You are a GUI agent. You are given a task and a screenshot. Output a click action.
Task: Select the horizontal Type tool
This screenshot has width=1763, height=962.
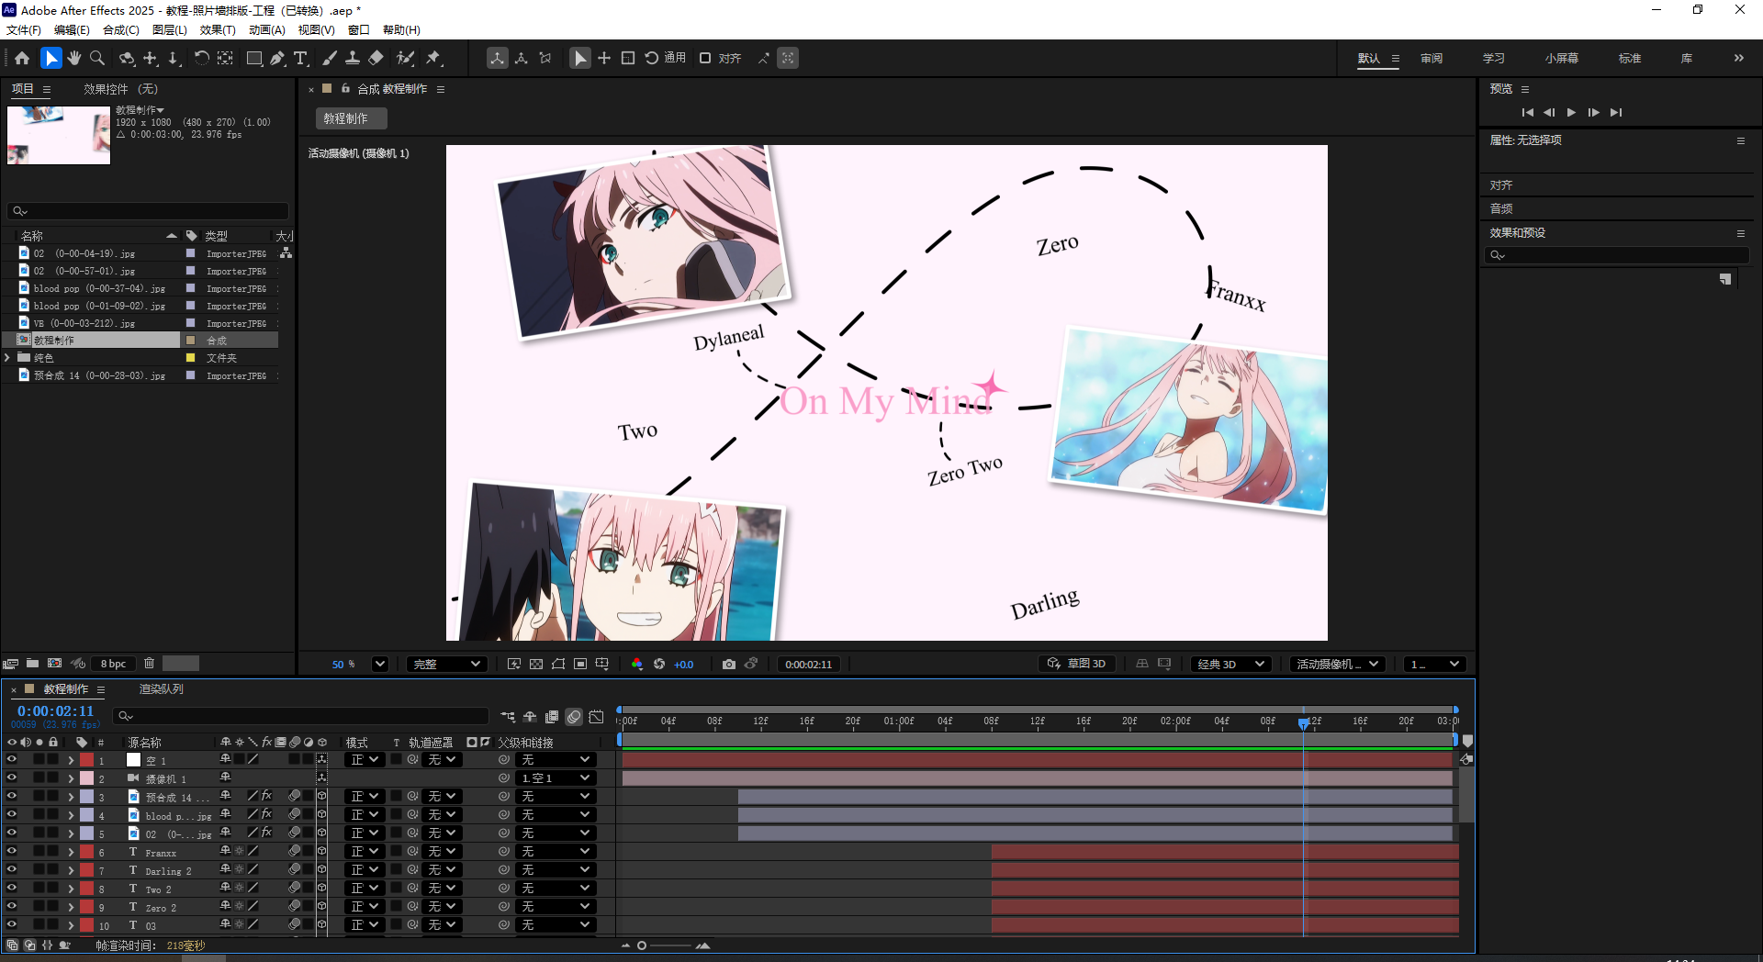300,59
